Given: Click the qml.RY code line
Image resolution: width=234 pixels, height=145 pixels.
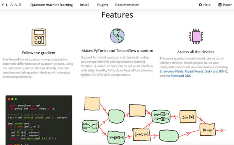Looking at the screenshot, I should click(x=25, y=136).
